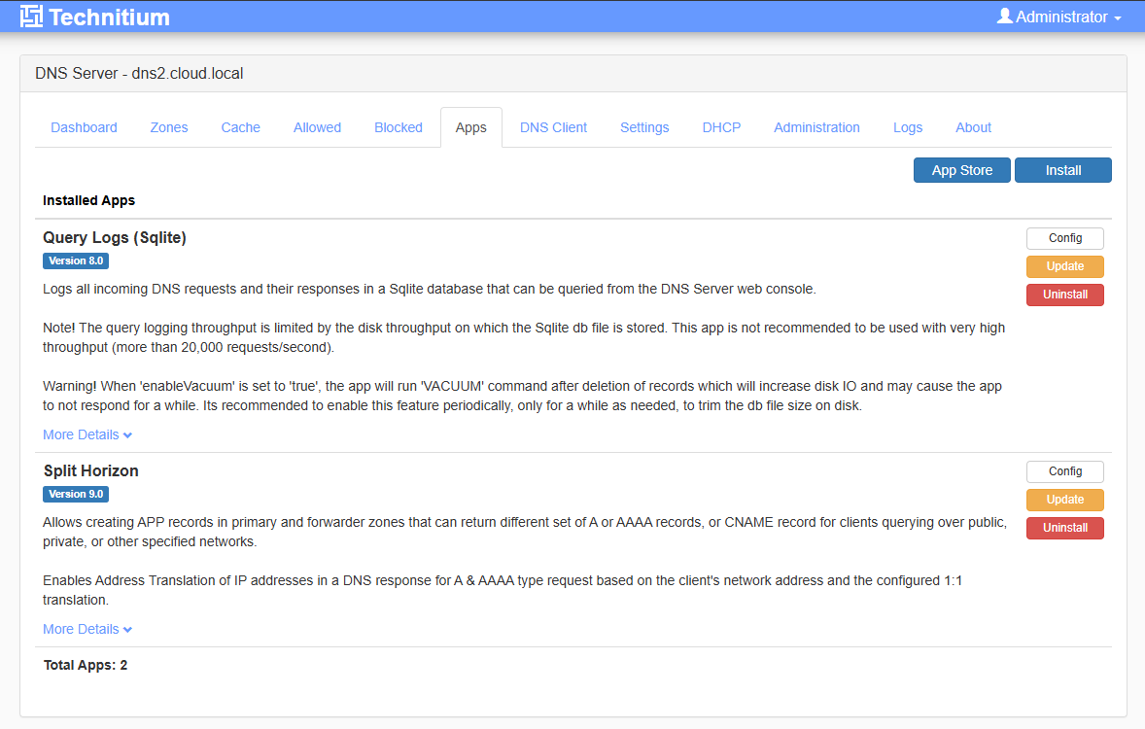Uninstall the Query Logs (Sqlite) app

pos(1064,295)
